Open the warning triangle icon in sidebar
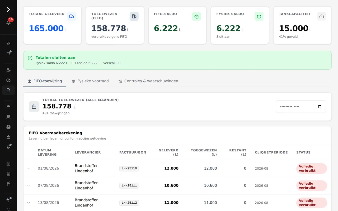This screenshot has height=211, width=338. click(x=8, y=137)
